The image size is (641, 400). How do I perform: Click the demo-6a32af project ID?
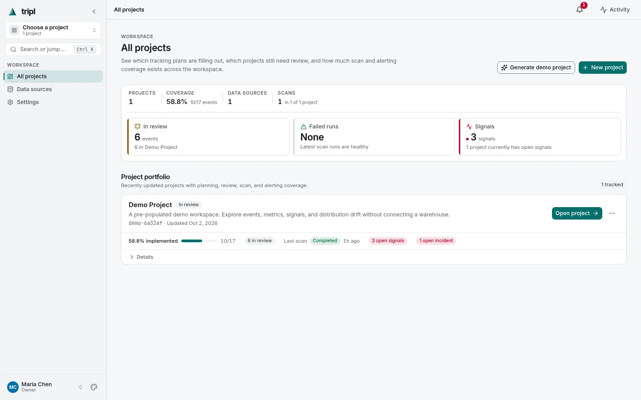pyautogui.click(x=146, y=223)
